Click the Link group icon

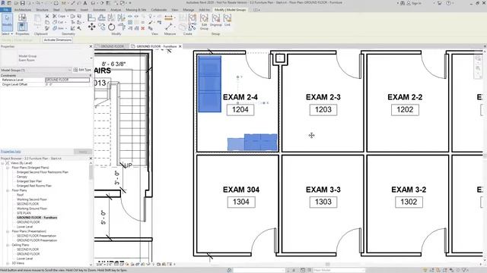(x=228, y=20)
